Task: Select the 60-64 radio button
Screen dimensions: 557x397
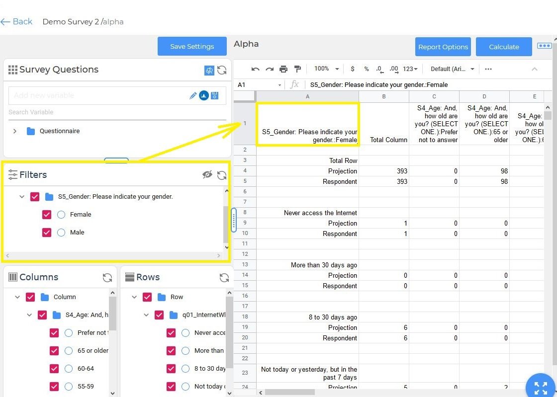Action: pyautogui.click(x=69, y=369)
